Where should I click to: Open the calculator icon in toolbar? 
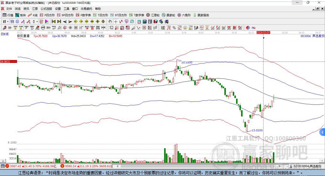pyautogui.click(x=144, y=21)
